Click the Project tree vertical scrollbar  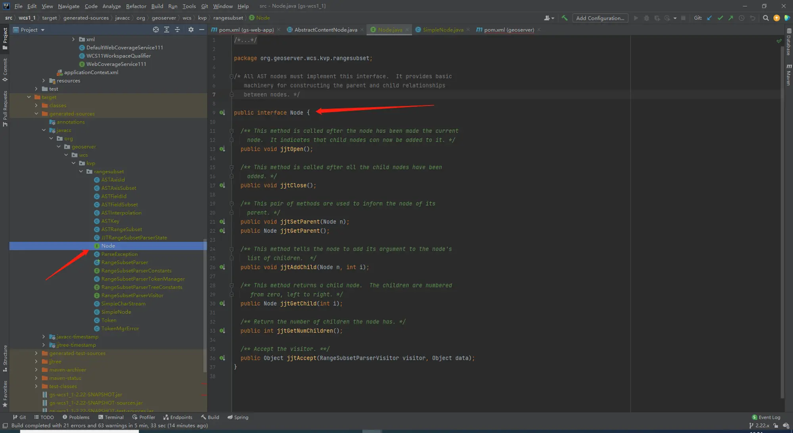205,305
